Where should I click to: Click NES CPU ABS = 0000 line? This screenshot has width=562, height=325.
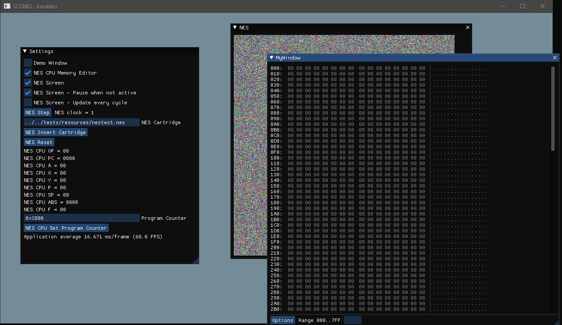(51, 202)
